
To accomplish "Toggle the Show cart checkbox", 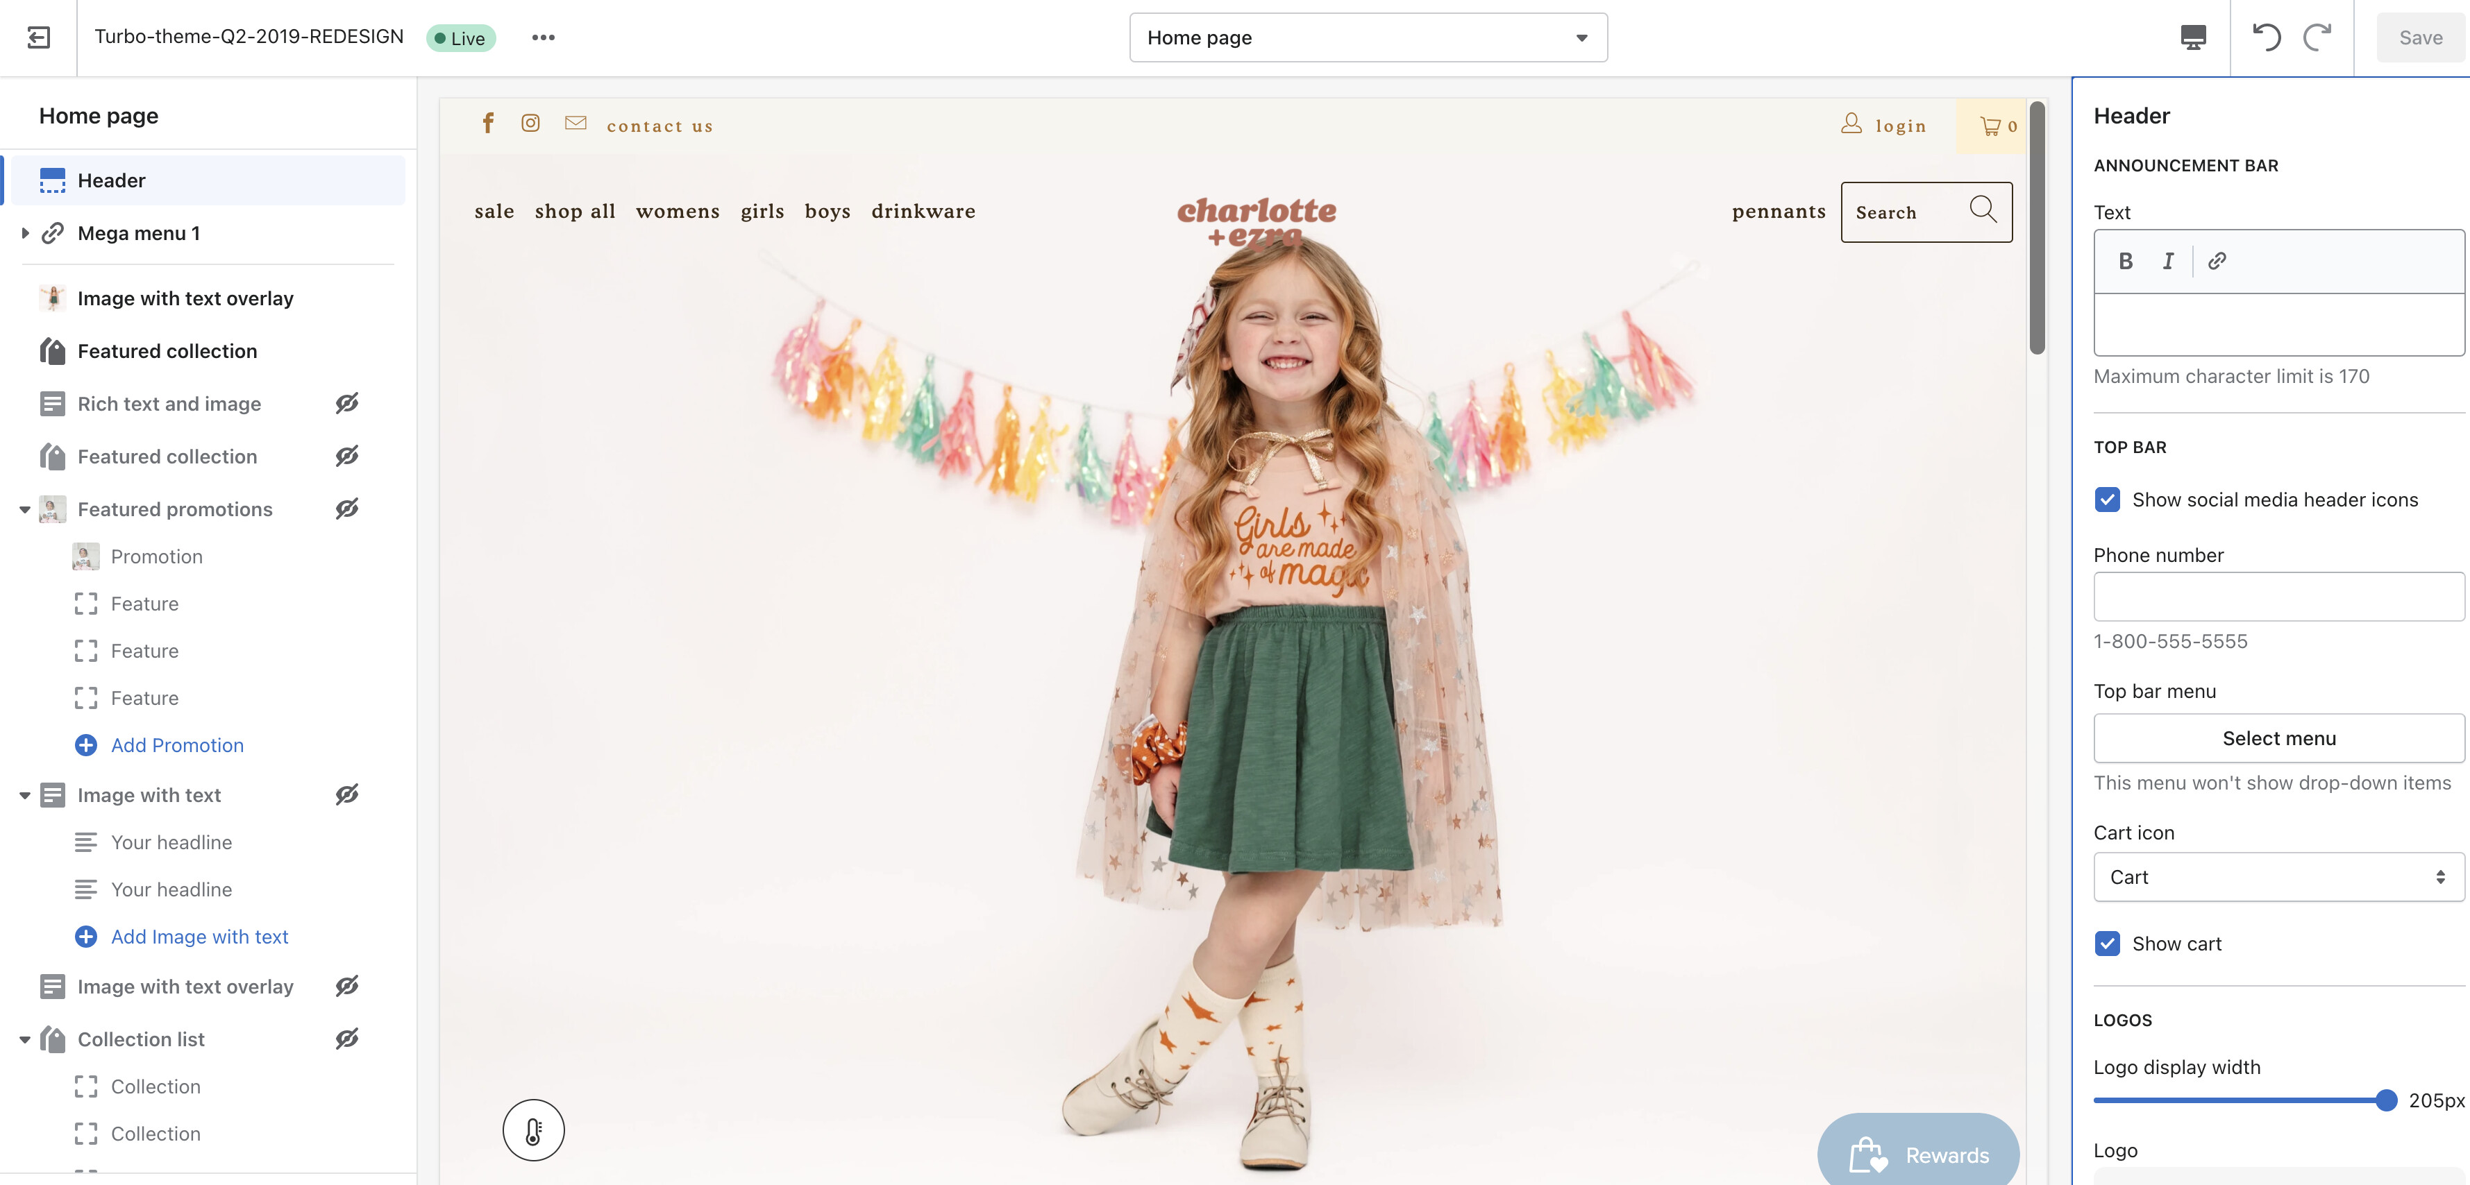I will pos(2108,944).
